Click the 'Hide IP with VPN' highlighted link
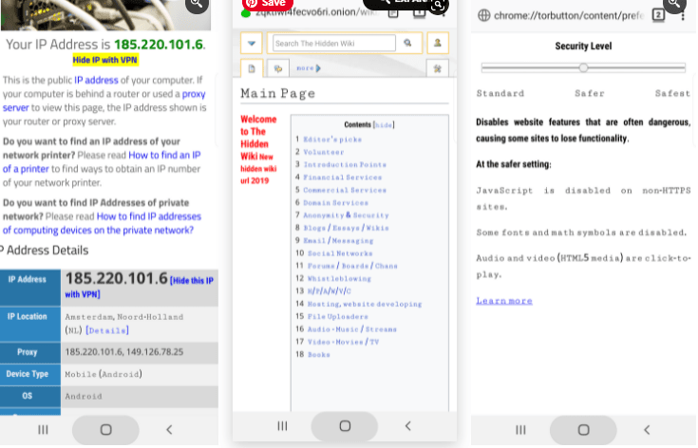 pyautogui.click(x=105, y=60)
